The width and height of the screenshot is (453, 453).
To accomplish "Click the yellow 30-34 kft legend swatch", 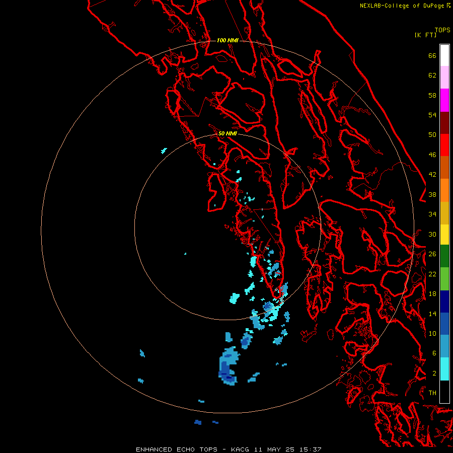I will click(x=444, y=235).
